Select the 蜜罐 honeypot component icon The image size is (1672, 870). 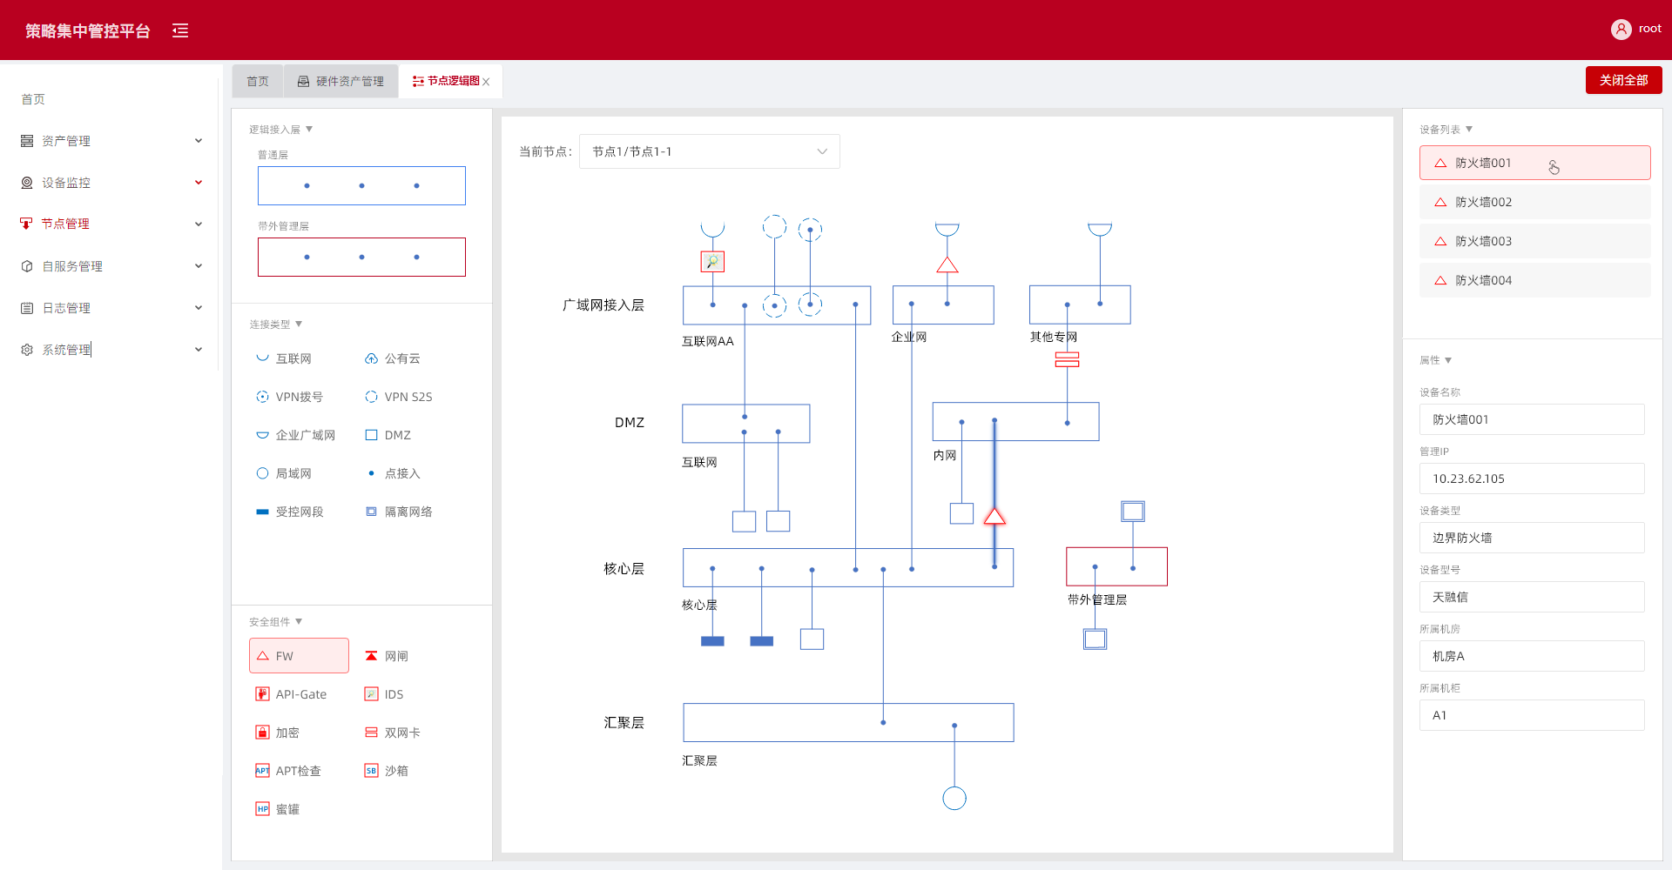point(262,809)
